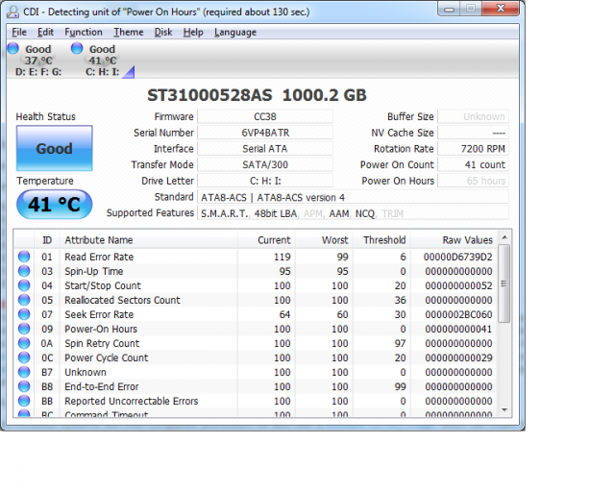Screen dimensions: 615x492
Task: Open the Disk menu
Action: (163, 32)
